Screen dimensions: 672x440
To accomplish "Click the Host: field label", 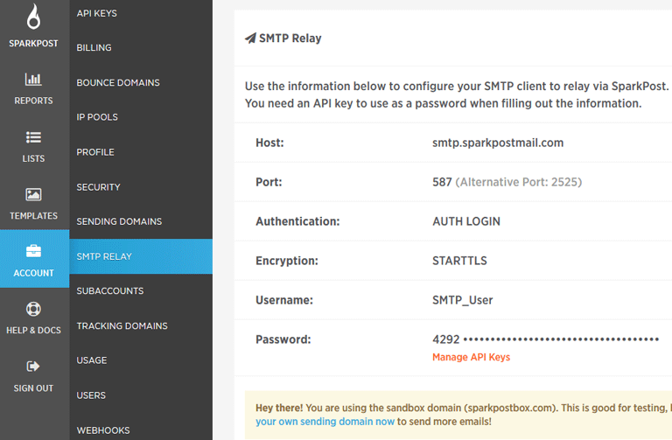I will [269, 143].
